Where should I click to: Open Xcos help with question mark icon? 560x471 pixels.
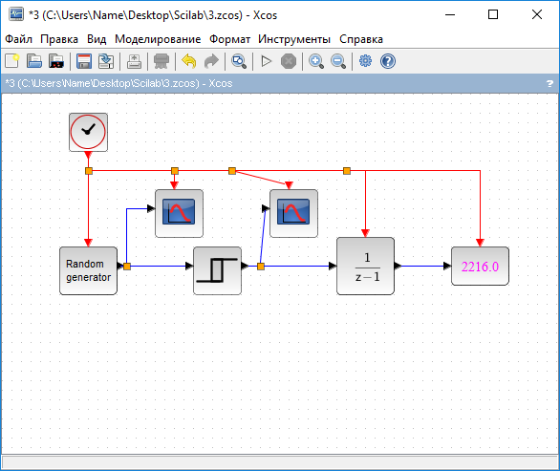tap(387, 61)
